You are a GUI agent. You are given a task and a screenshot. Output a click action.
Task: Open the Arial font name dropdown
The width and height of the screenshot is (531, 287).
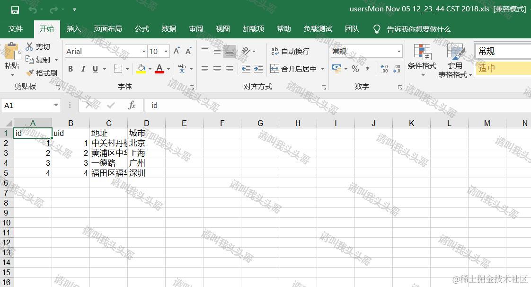(144, 51)
